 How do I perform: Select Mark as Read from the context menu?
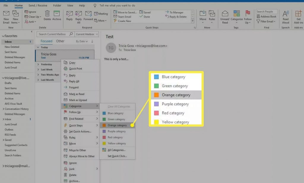(x=77, y=94)
